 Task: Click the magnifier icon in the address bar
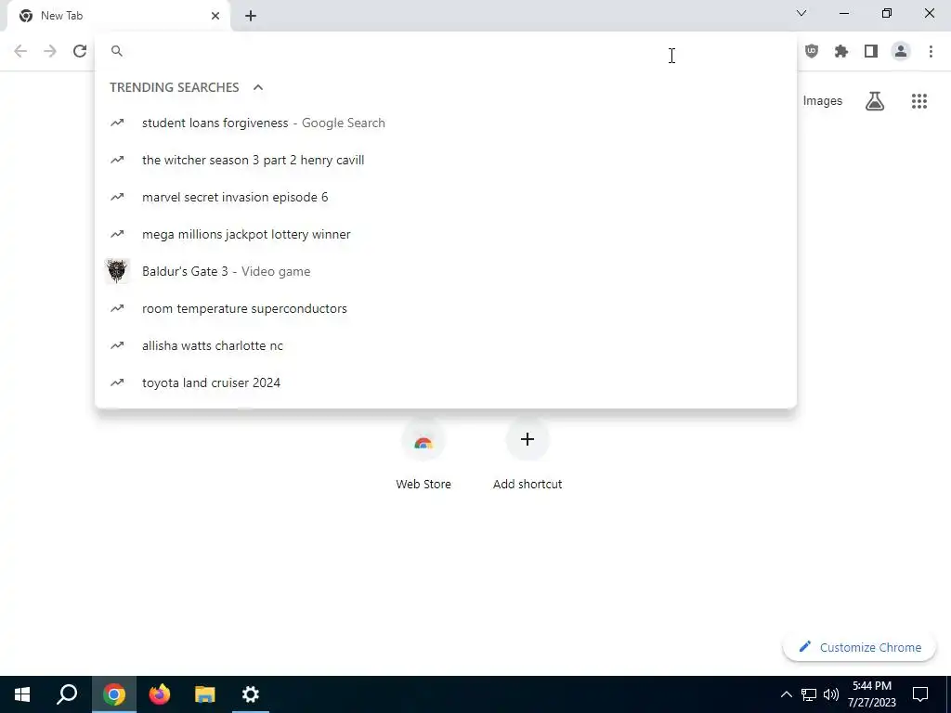point(117,51)
